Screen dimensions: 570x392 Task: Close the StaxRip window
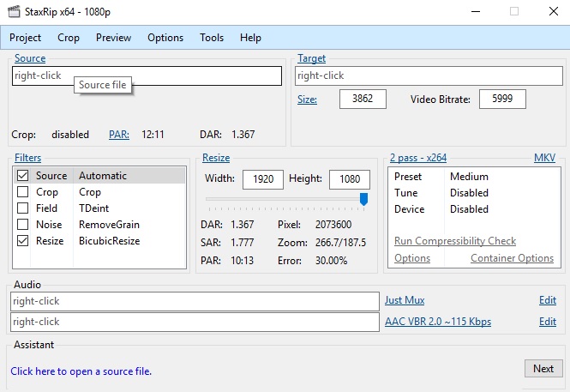click(x=553, y=12)
